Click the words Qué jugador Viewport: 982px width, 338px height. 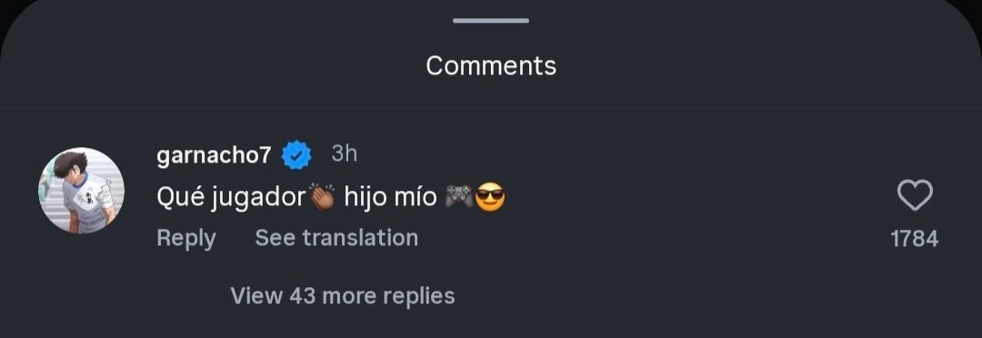230,198
